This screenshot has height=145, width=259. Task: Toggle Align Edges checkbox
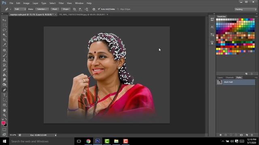pos(118,9)
